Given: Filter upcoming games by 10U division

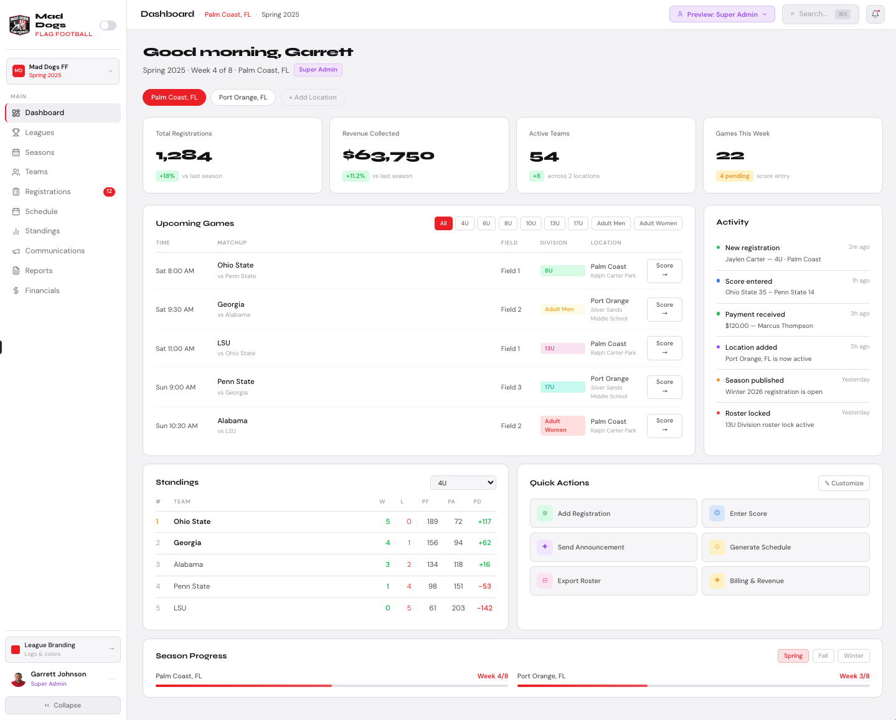Looking at the screenshot, I should point(531,223).
